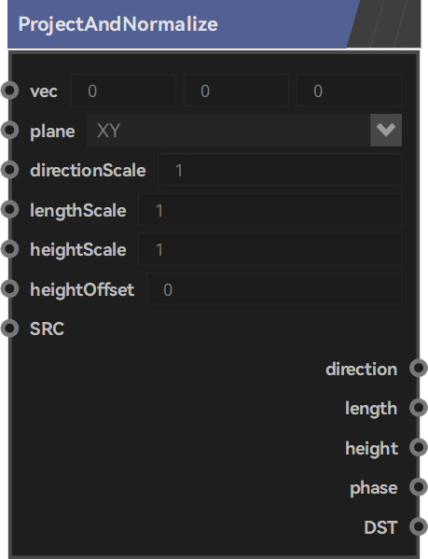Select the phase output port
This screenshot has width=428, height=559.
pyautogui.click(x=419, y=487)
